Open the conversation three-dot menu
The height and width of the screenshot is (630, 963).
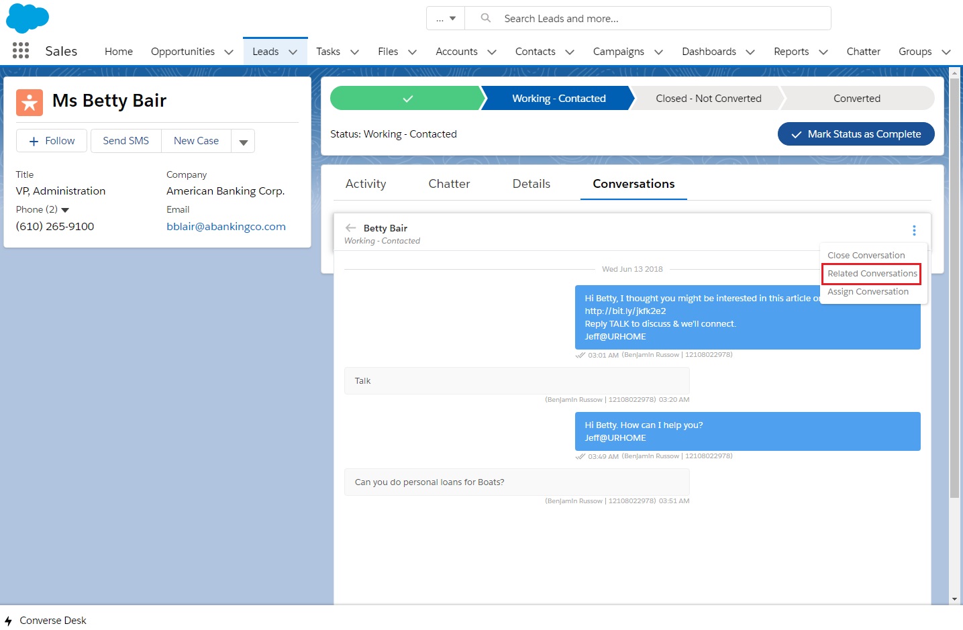(914, 230)
